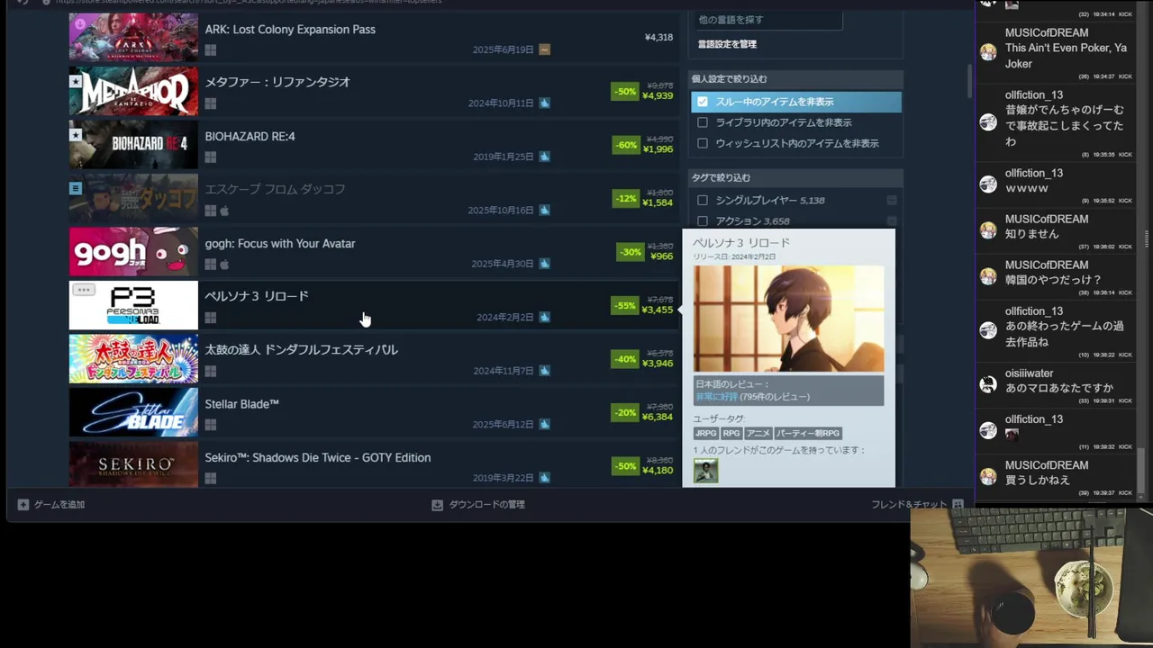The height and width of the screenshot is (648, 1153).
Task: Check ウィッシュリスト内のアイテムを非表示 checkbox
Action: (x=703, y=143)
